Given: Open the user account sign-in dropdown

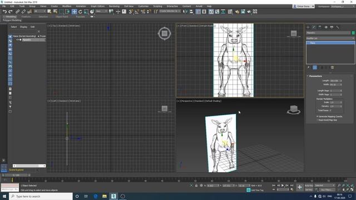Looking at the screenshot, I should click(x=303, y=6).
